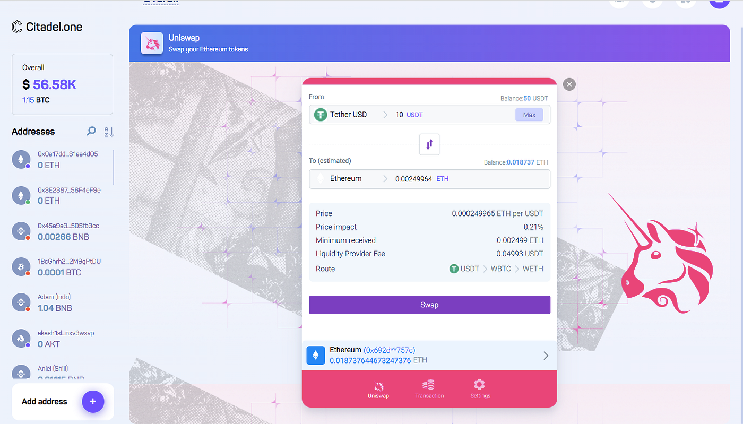Click the USDT icon in Route row
743x424 pixels.
454,269
